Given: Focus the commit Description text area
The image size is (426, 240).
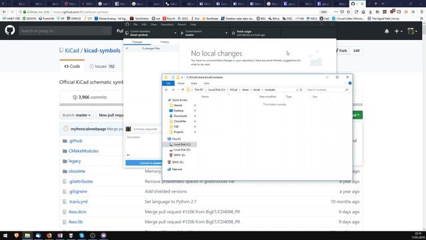Looking at the screenshot, I should point(144,143).
